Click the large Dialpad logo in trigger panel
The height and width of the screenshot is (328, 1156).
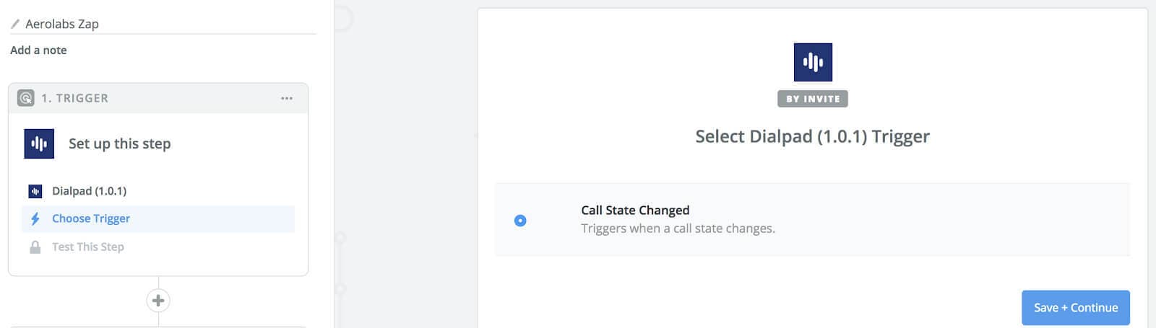pyautogui.click(x=813, y=62)
